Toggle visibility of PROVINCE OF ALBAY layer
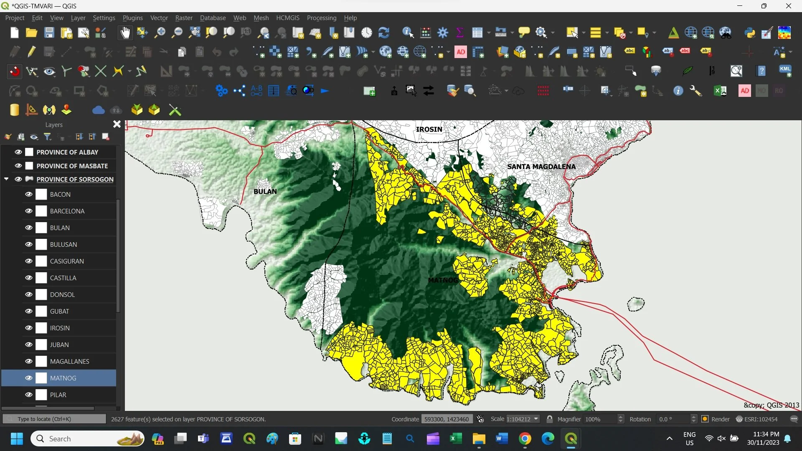Screen dimensions: 802x451 pos(18,152)
